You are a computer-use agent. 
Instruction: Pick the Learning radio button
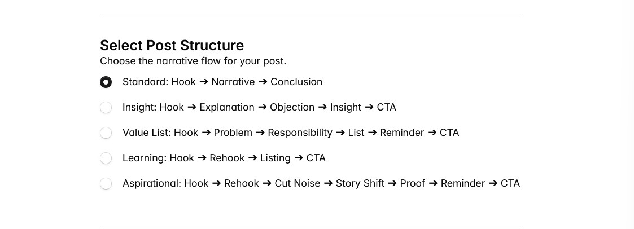(x=106, y=158)
